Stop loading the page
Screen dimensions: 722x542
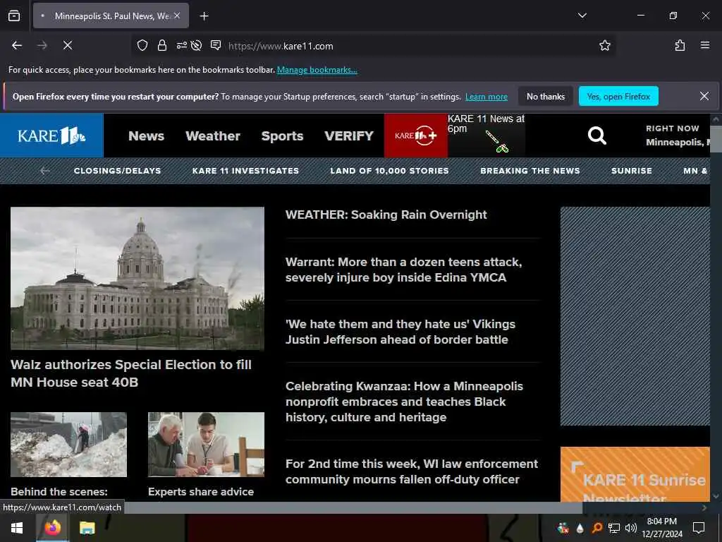(x=68, y=45)
